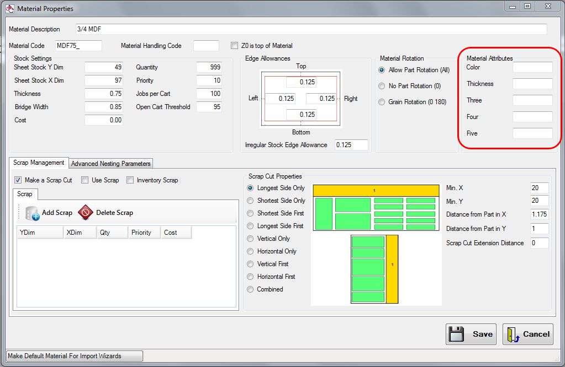Click Make Default Material For Import Wizards

click(x=75, y=356)
